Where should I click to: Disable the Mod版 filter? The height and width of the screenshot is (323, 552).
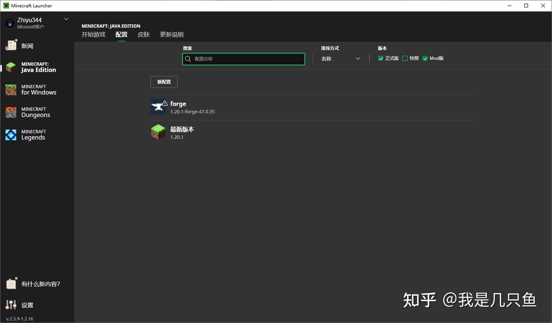tap(425, 58)
